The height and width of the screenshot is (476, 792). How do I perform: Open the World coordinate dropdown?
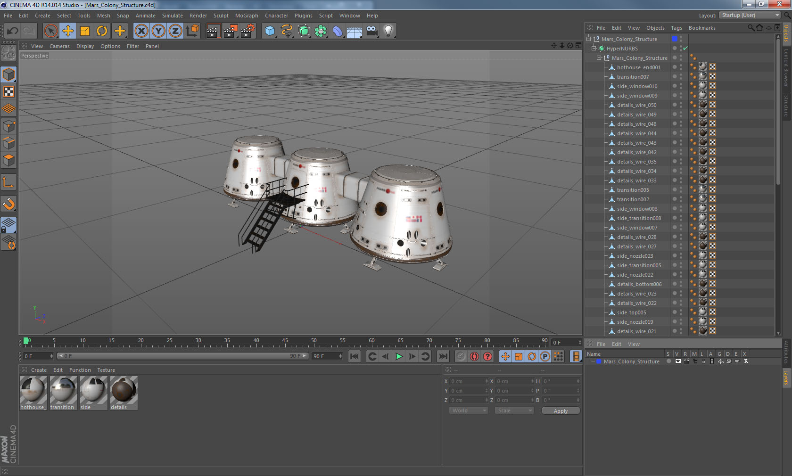click(x=469, y=410)
